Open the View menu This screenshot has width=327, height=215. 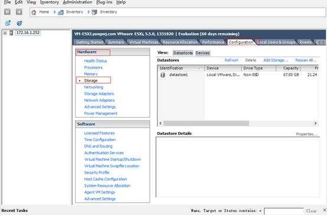(x=31, y=2)
